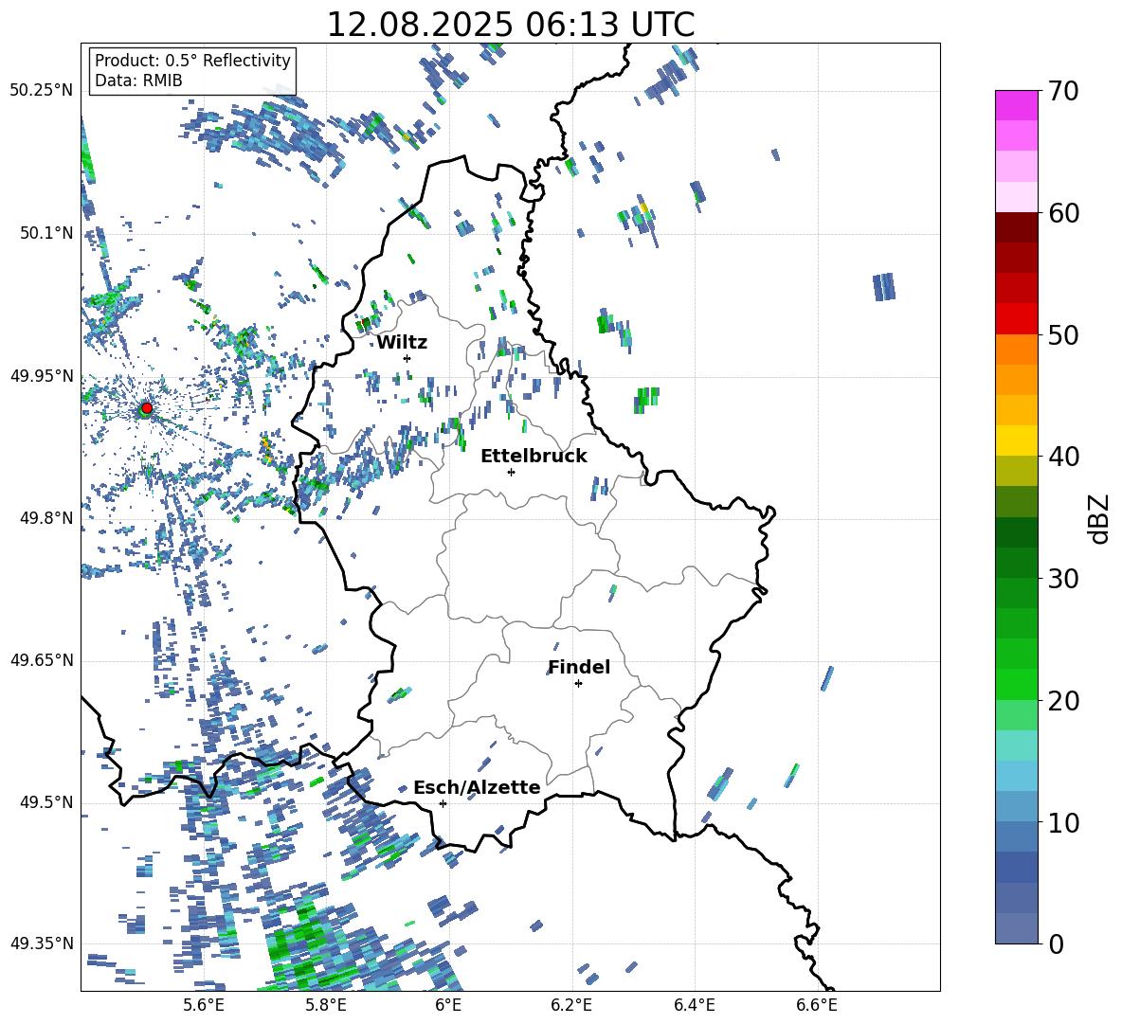Click the 49.5°N latitude label
The height and width of the screenshot is (1024, 1122).
[46, 802]
